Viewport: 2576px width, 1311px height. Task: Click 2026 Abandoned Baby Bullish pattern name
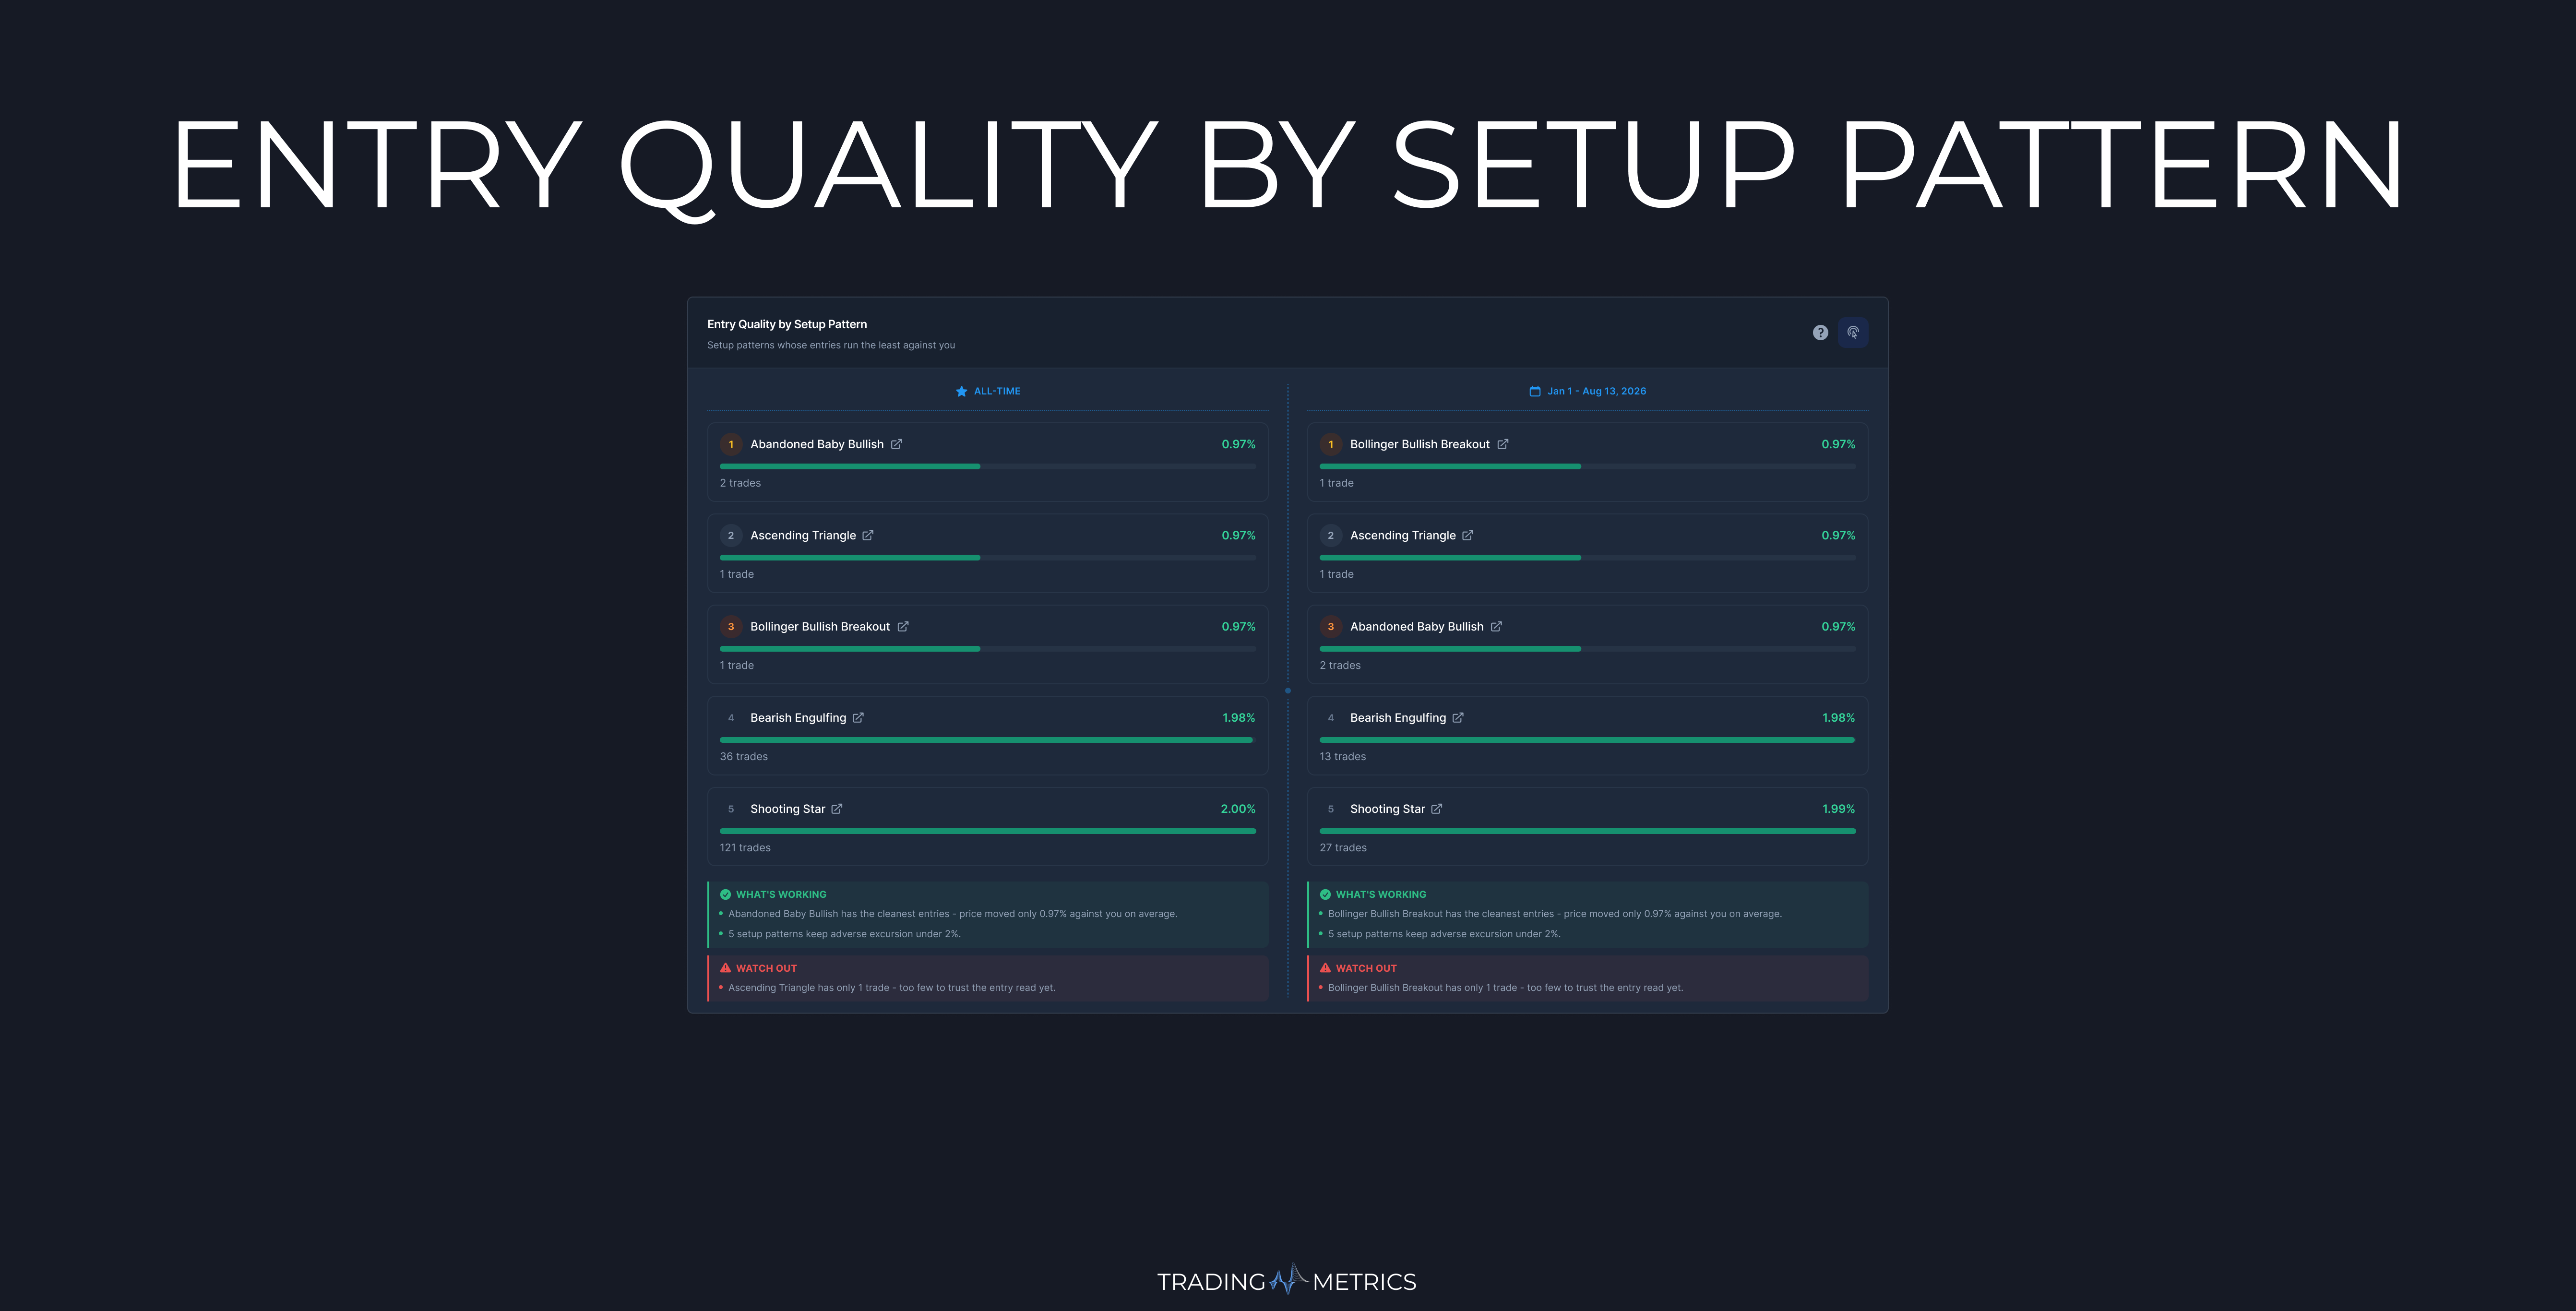click(x=1417, y=627)
